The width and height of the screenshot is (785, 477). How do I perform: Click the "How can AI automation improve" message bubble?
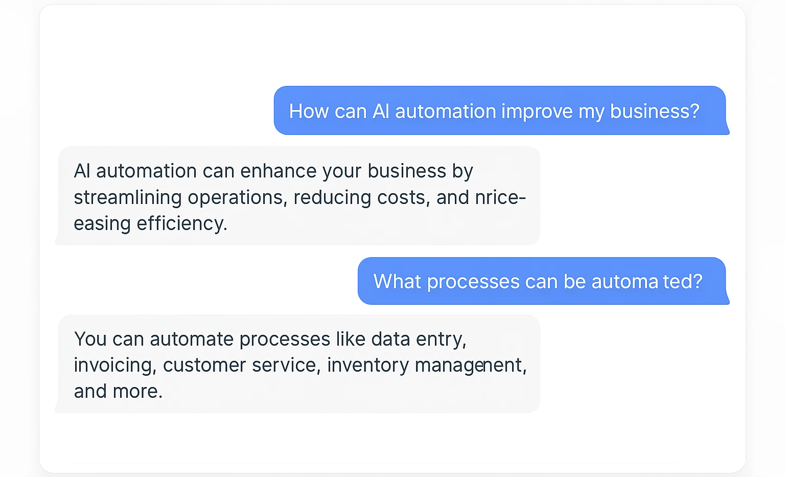pos(500,111)
